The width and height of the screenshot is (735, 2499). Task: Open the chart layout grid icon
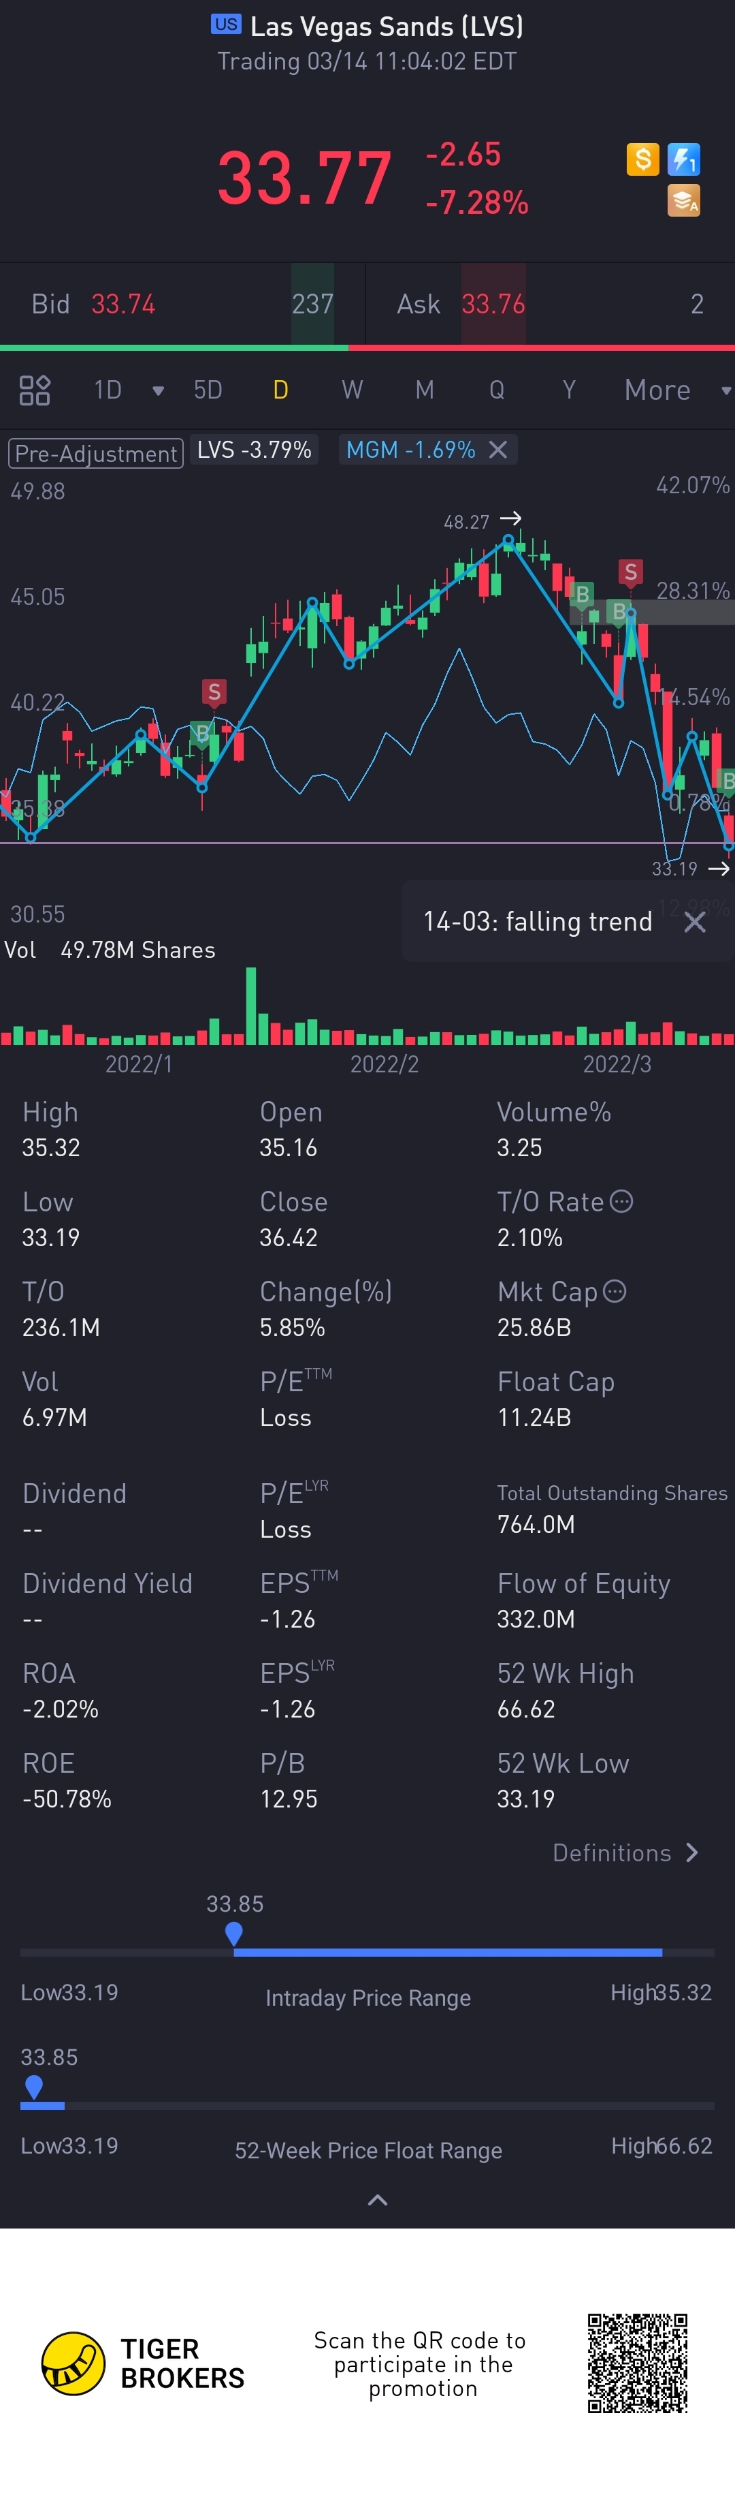coord(35,390)
